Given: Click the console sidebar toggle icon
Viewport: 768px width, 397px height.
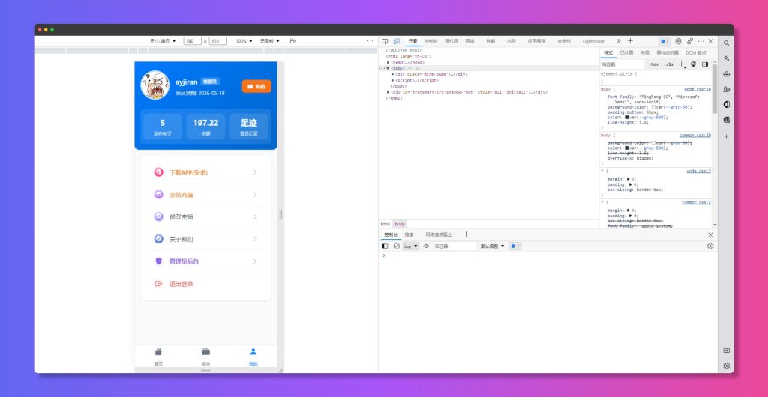Looking at the screenshot, I should (x=385, y=246).
